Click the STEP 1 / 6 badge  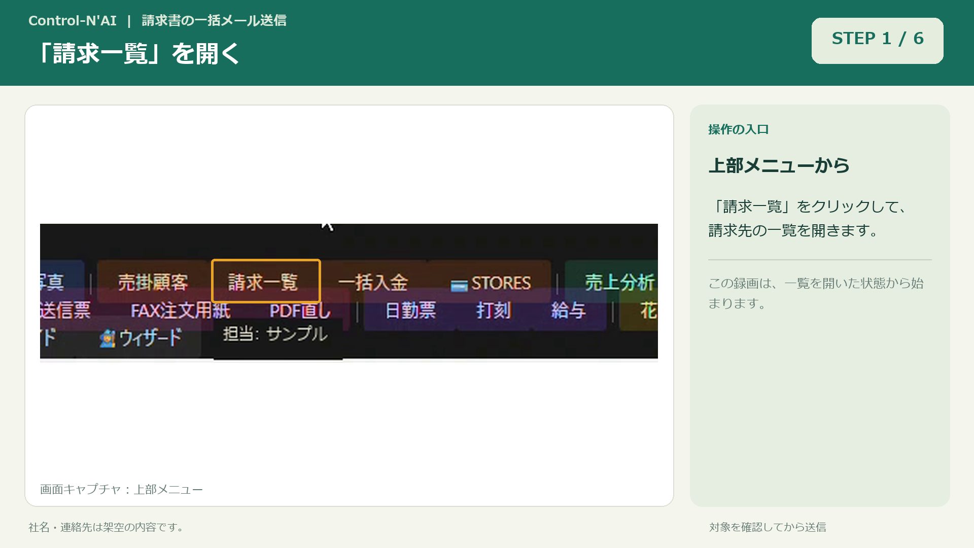point(878,41)
